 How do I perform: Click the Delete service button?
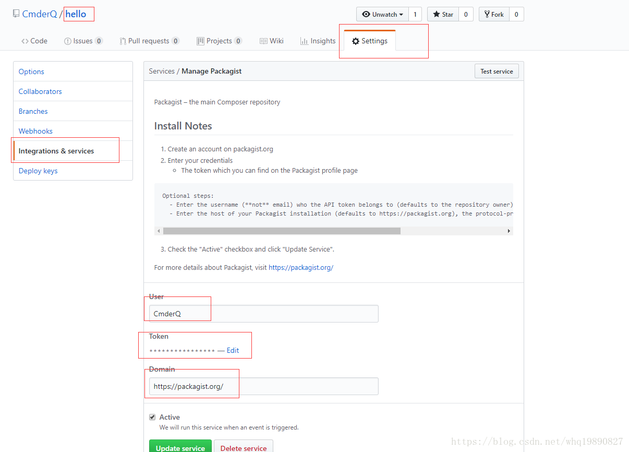click(x=244, y=447)
